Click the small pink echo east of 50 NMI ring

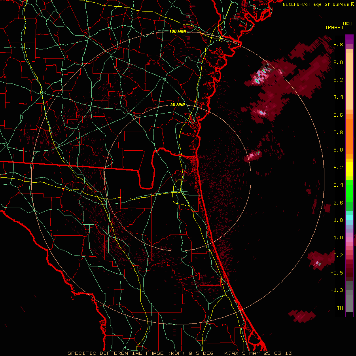coord(253,156)
